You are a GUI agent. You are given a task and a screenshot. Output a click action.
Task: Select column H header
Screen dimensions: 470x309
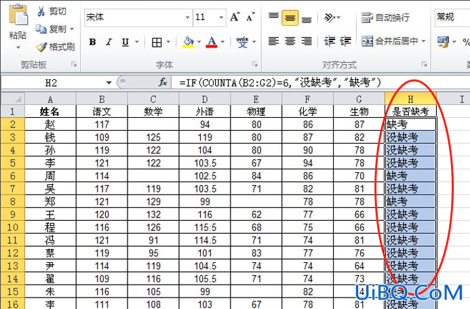[410, 99]
